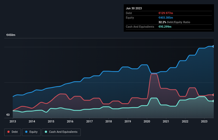Click the €0 y-axis label
218x140 pixels.
8,115
